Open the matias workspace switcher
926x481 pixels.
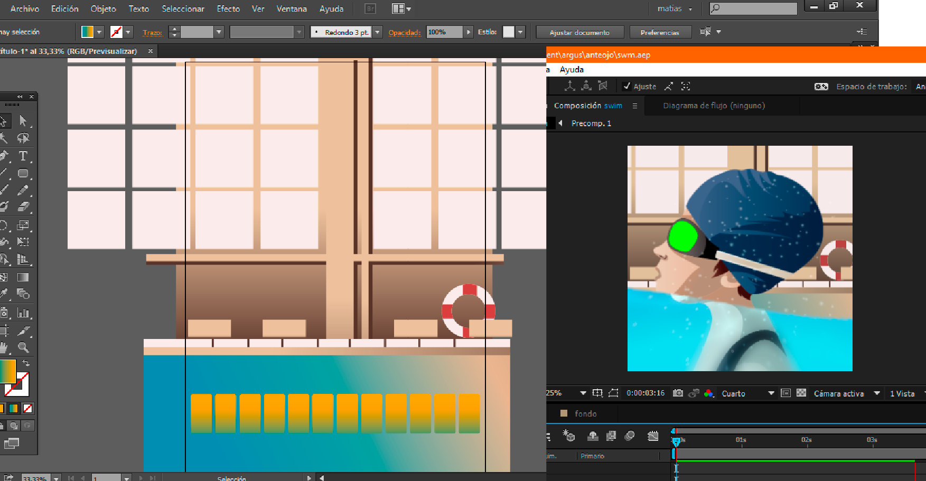click(x=675, y=8)
